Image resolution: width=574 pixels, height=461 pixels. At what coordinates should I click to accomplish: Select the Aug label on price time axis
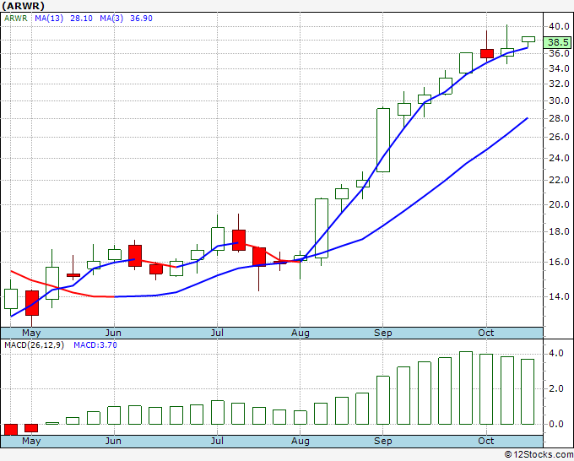coord(301,333)
